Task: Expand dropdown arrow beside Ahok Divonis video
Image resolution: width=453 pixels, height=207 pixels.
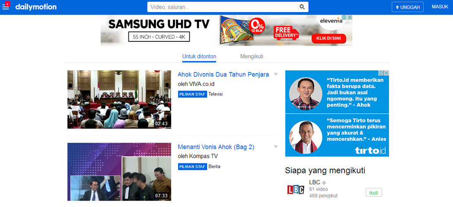Action: pyautogui.click(x=276, y=74)
